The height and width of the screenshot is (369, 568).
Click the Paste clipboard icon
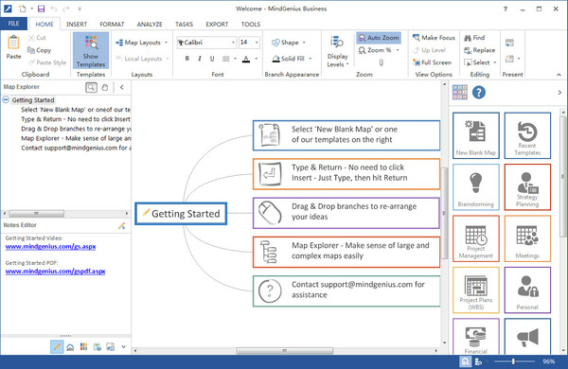point(13,43)
